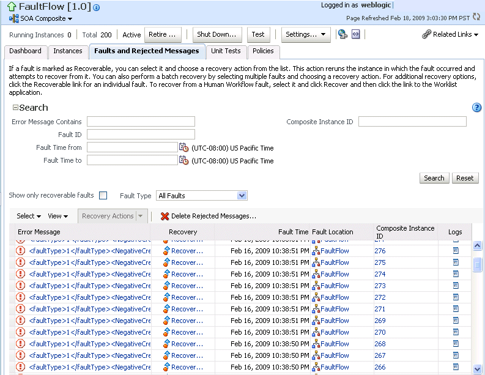Image resolution: width=485 pixels, height=375 pixels.
Task: Open composite instance ID 266 link
Action: tap(380, 367)
